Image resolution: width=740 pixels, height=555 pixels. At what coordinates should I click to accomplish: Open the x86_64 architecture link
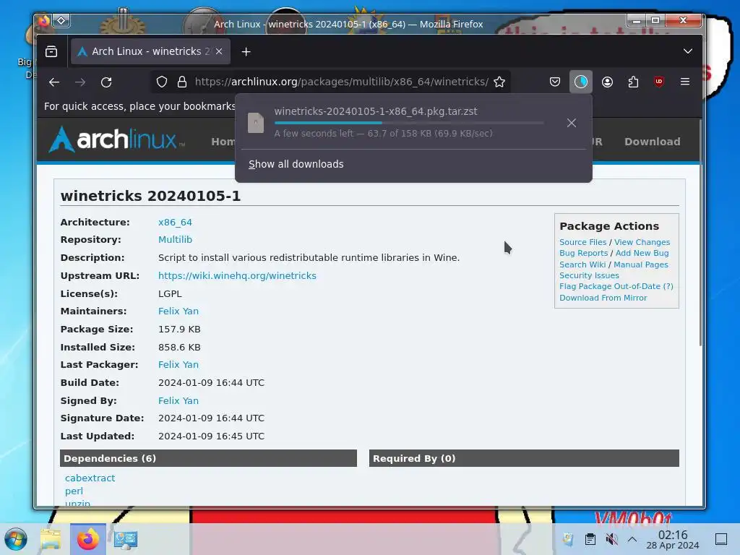point(175,223)
